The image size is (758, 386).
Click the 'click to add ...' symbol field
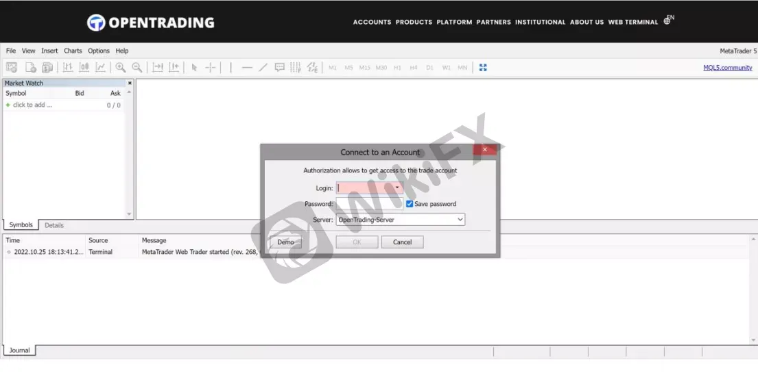click(32, 105)
